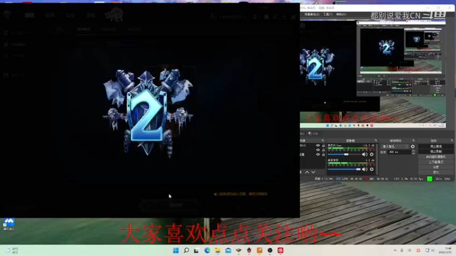This screenshot has height=256, width=456.
Task: Click 麦克风/Aux volume slider
Action: click(344, 154)
